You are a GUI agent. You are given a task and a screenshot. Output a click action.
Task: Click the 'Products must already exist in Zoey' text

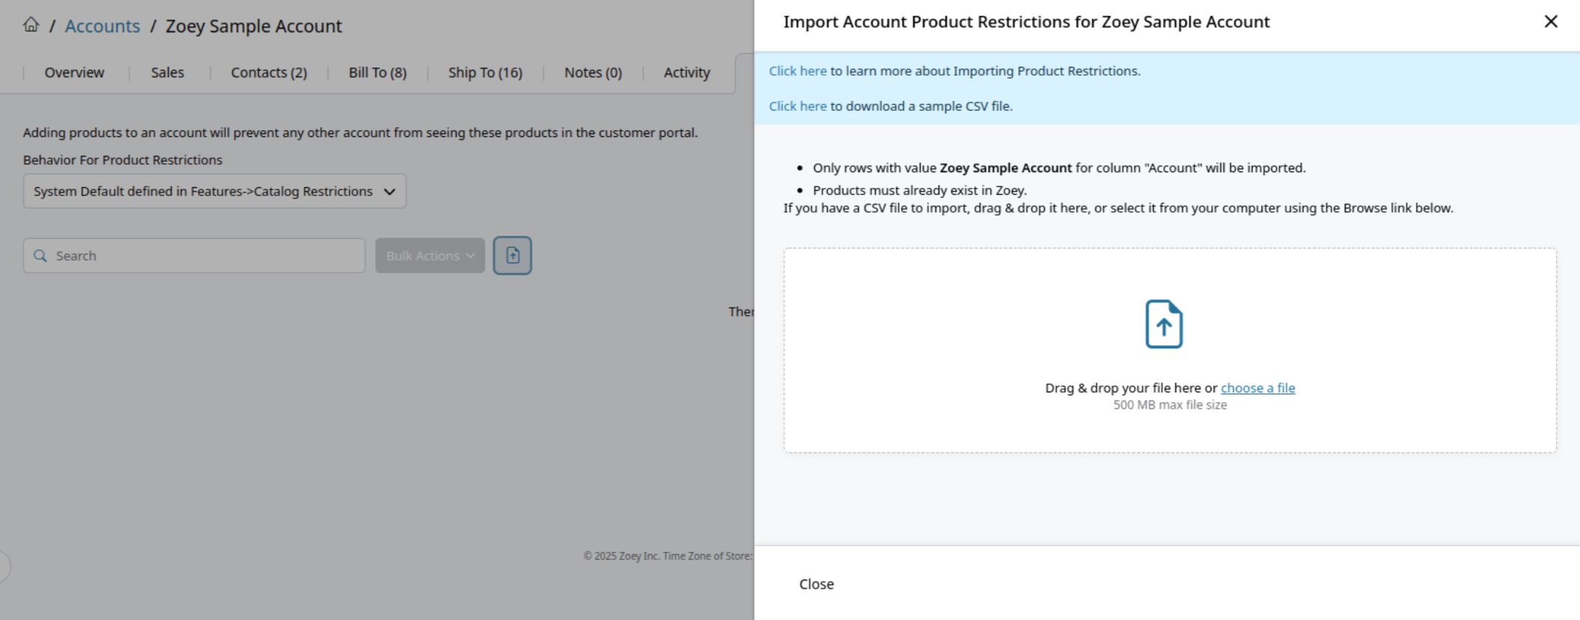click(920, 190)
